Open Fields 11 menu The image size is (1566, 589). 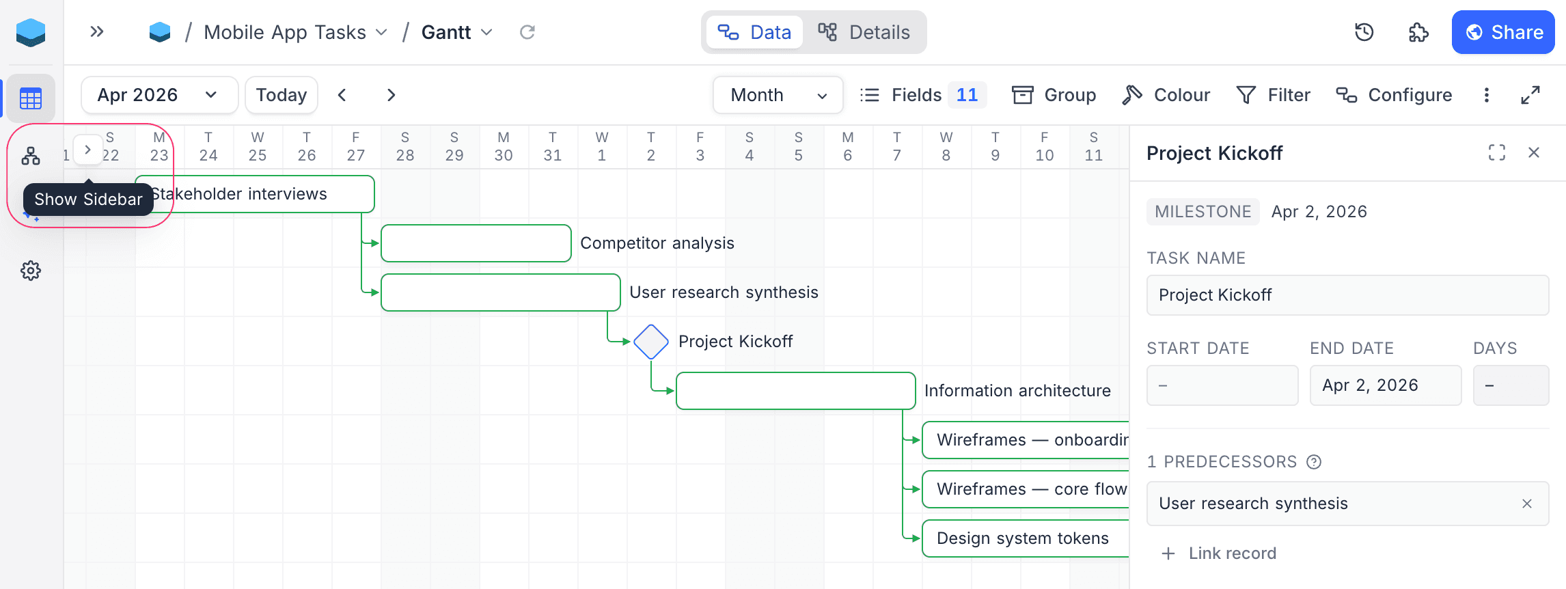(x=922, y=95)
